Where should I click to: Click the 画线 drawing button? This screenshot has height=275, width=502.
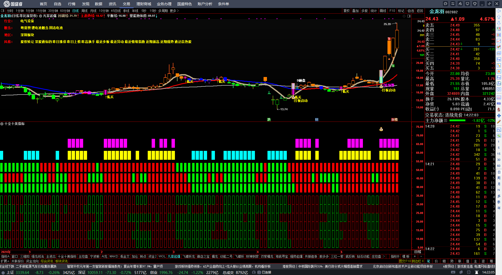click(383, 11)
